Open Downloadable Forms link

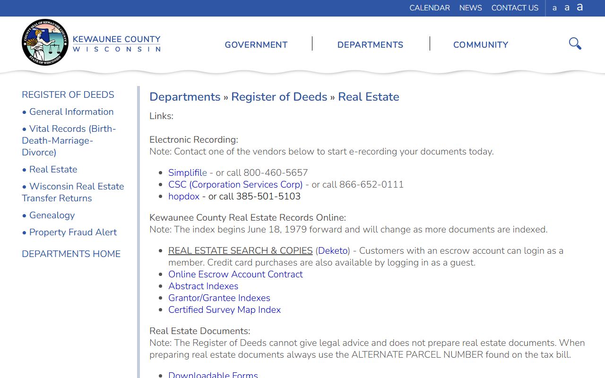pyautogui.click(x=213, y=375)
